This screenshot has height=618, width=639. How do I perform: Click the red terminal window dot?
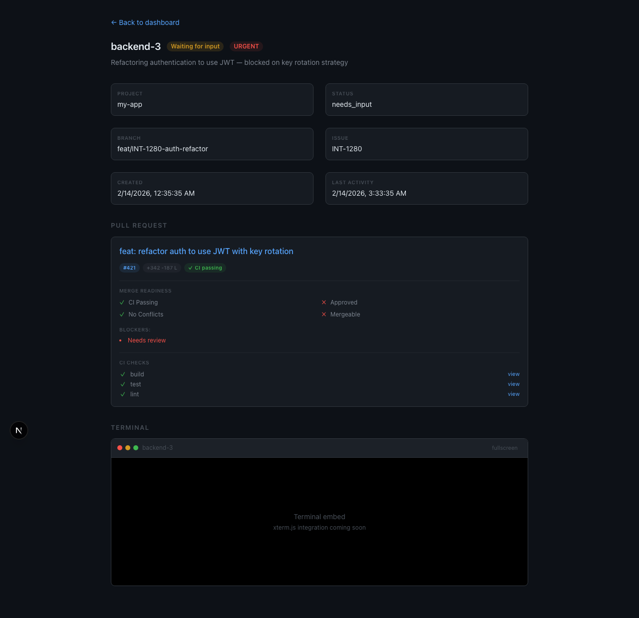tap(120, 448)
